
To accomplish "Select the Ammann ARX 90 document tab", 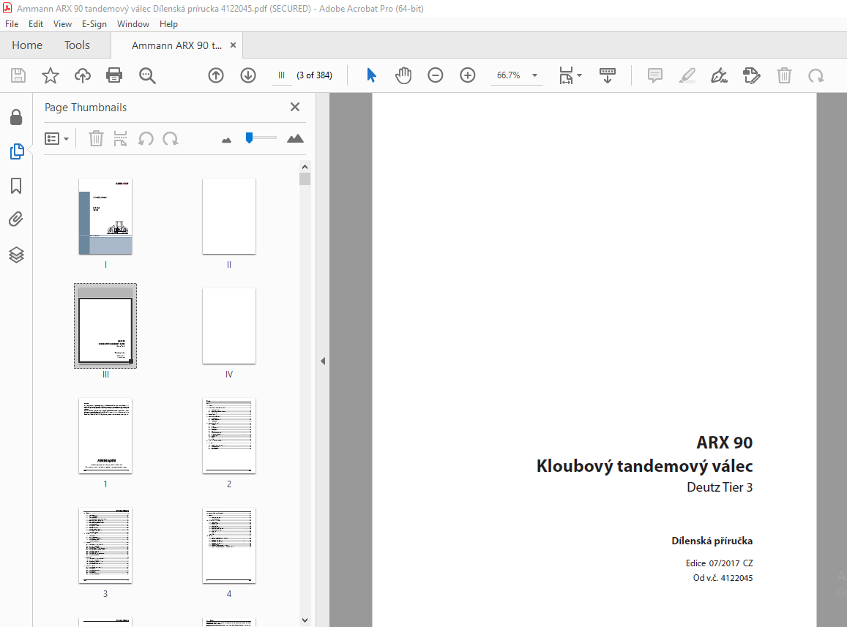I will (176, 45).
